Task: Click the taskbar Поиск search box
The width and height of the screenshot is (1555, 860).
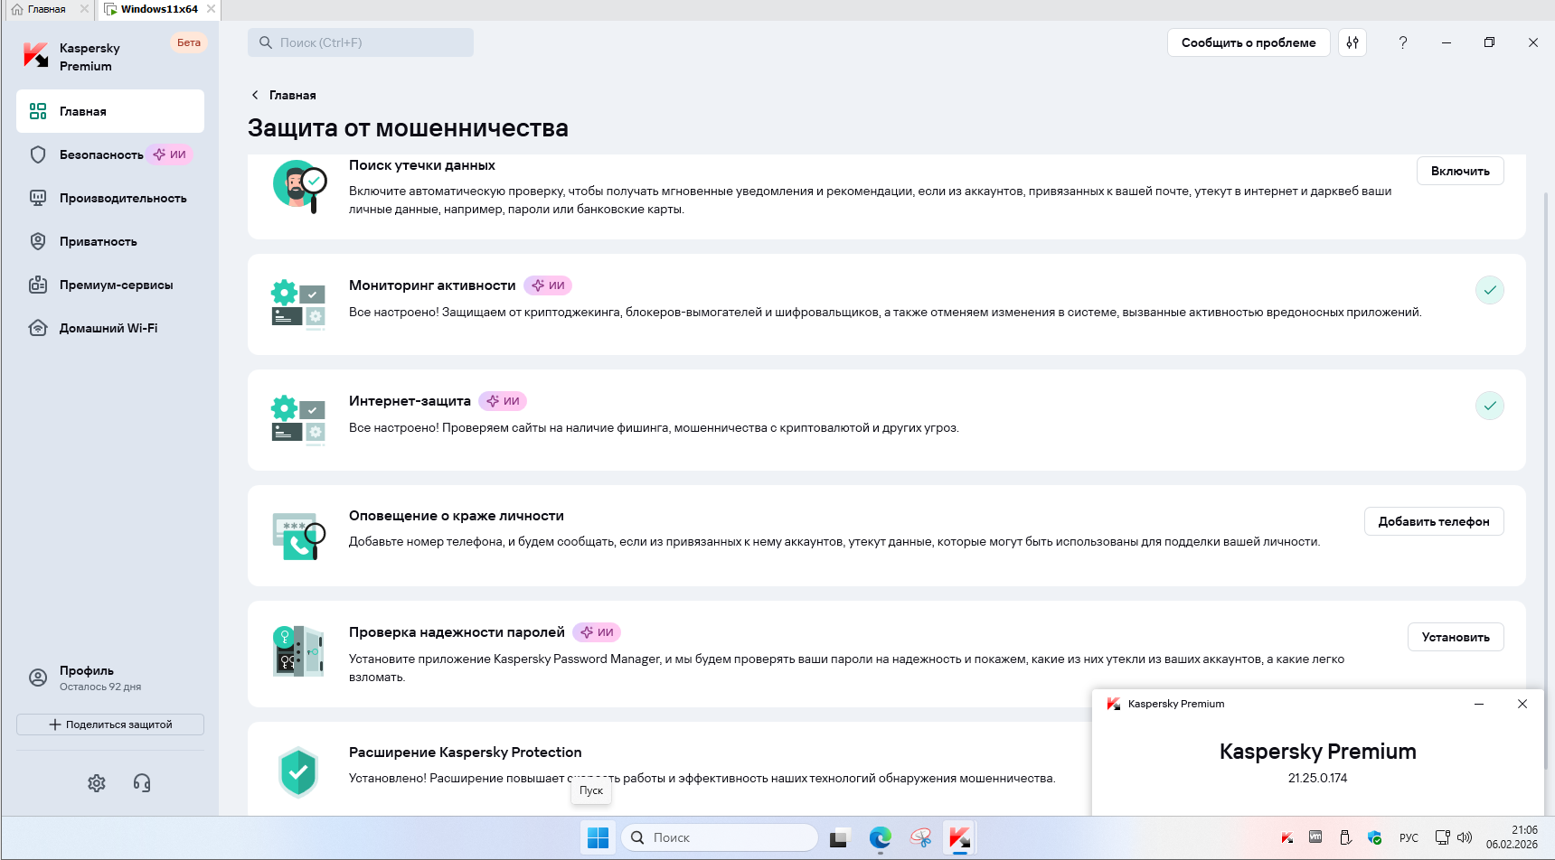Action: point(720,837)
